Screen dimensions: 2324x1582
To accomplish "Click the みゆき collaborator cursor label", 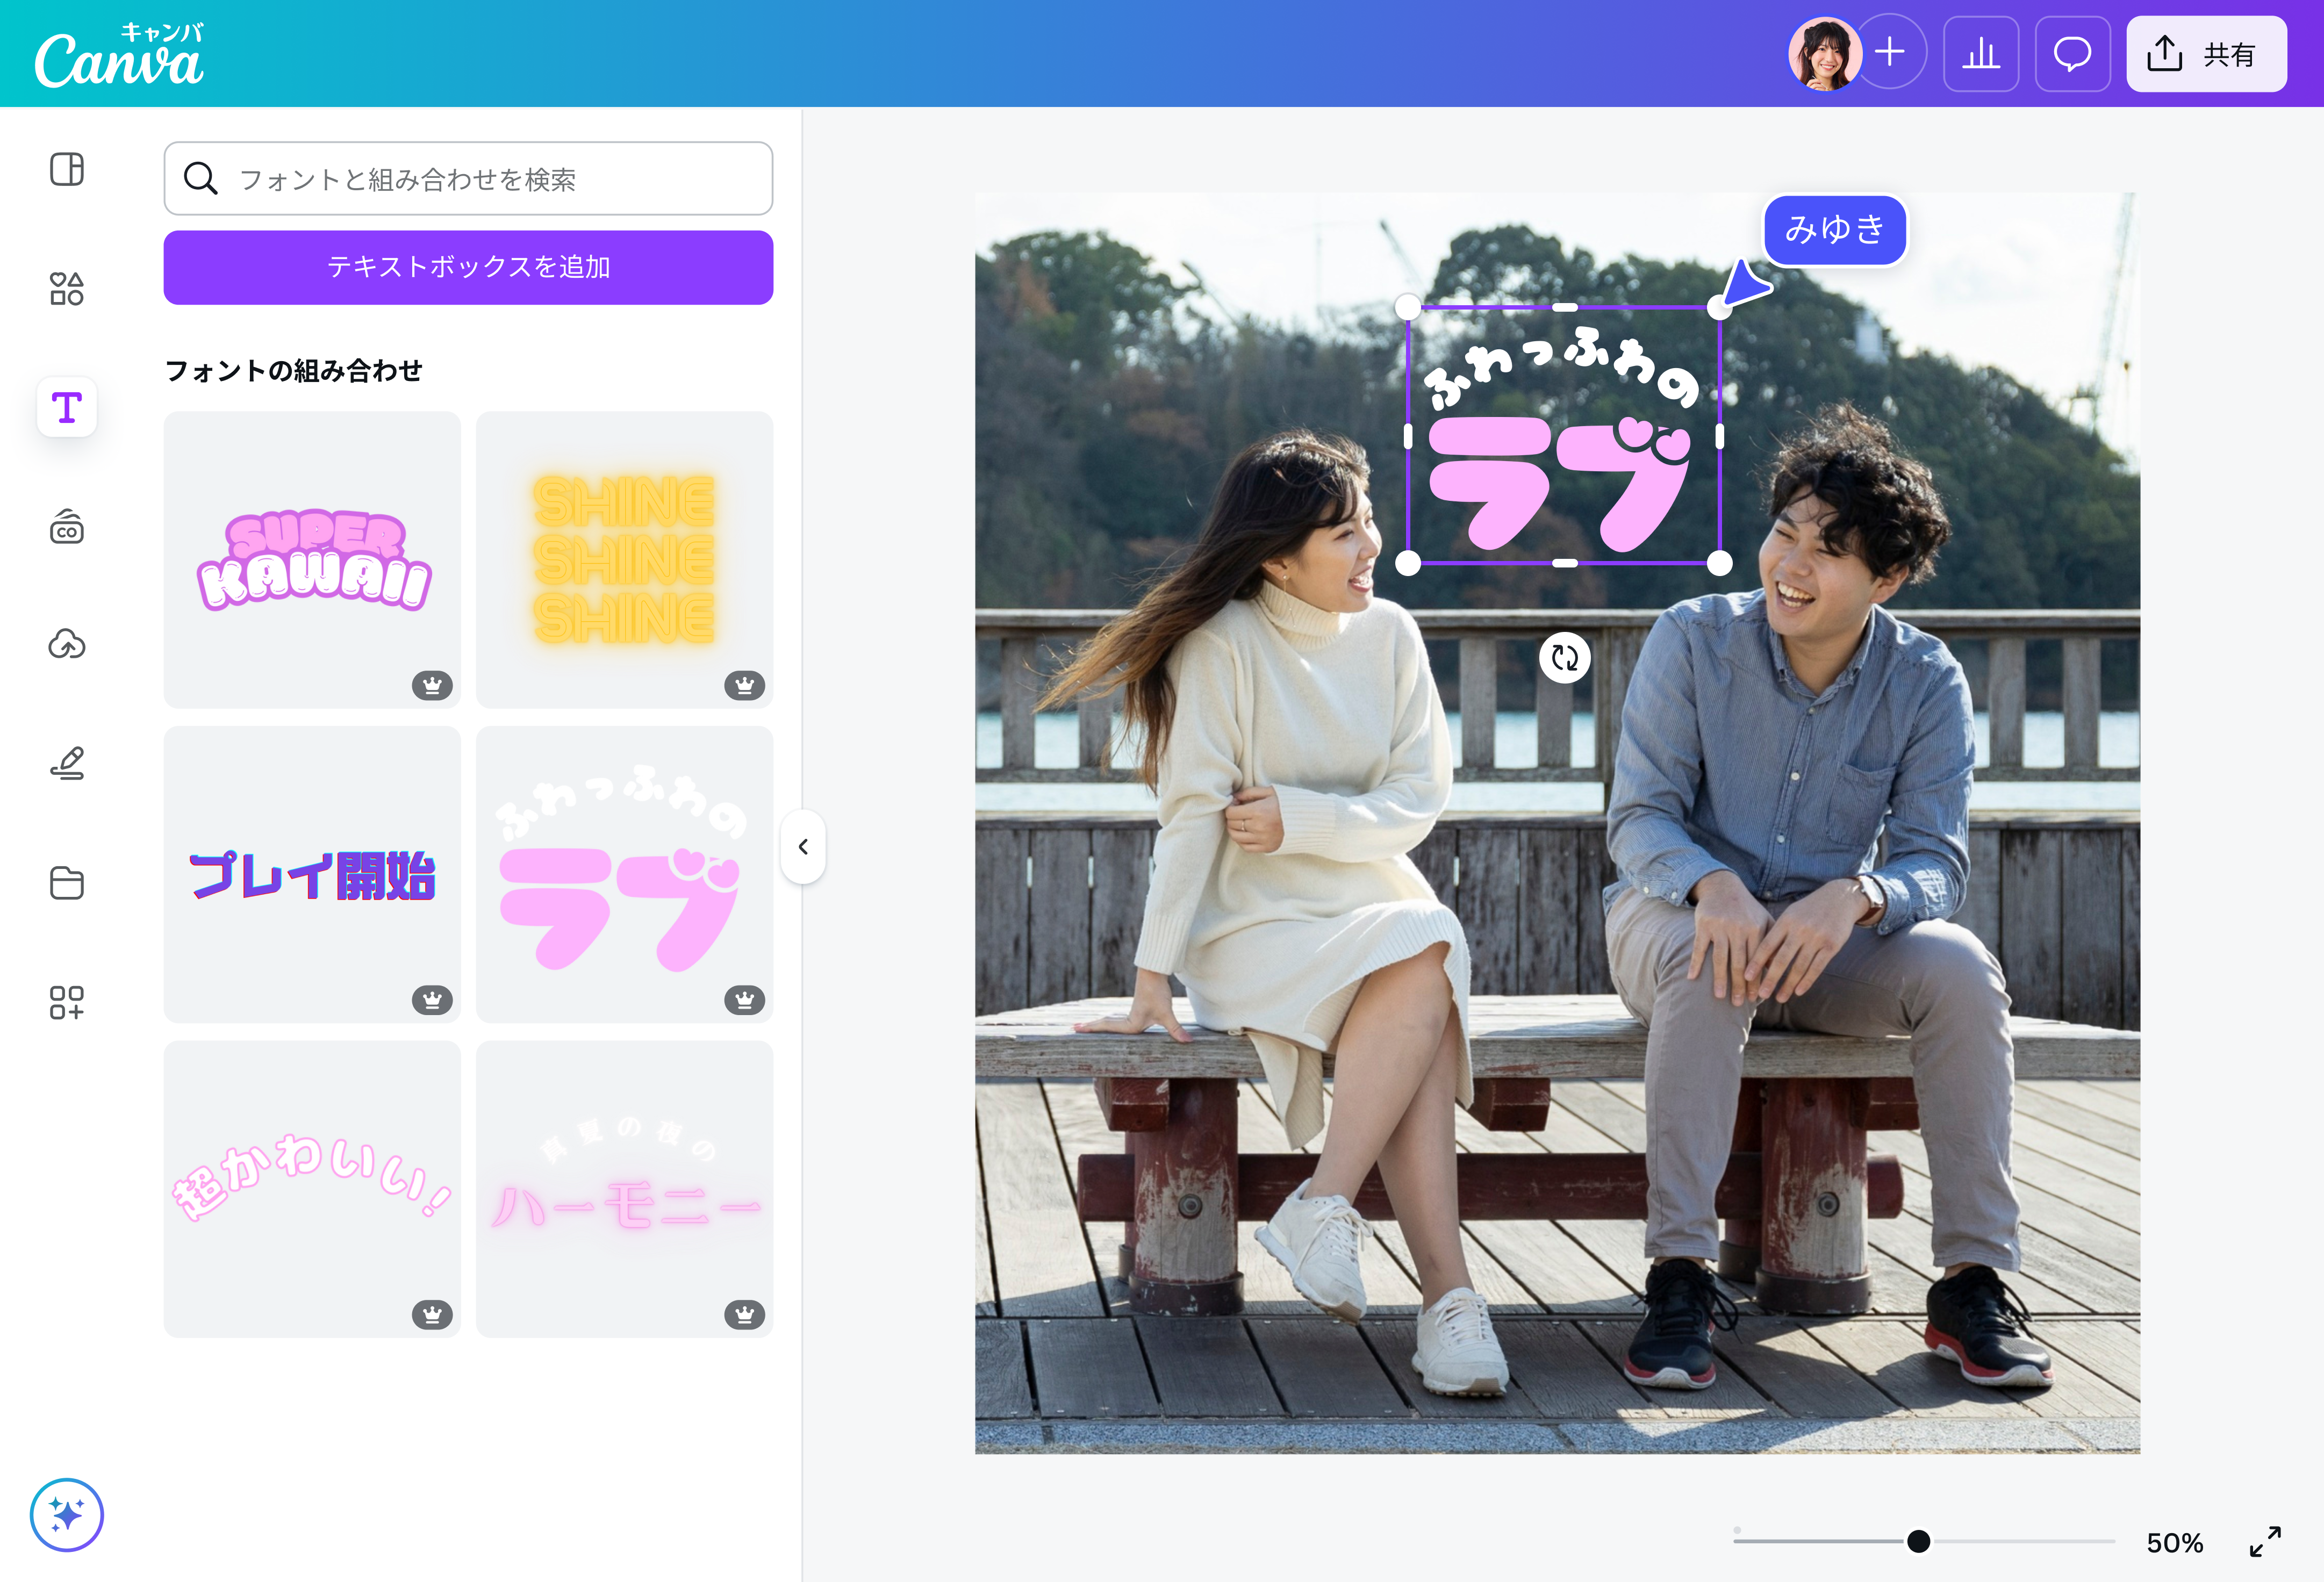I will tap(1835, 230).
